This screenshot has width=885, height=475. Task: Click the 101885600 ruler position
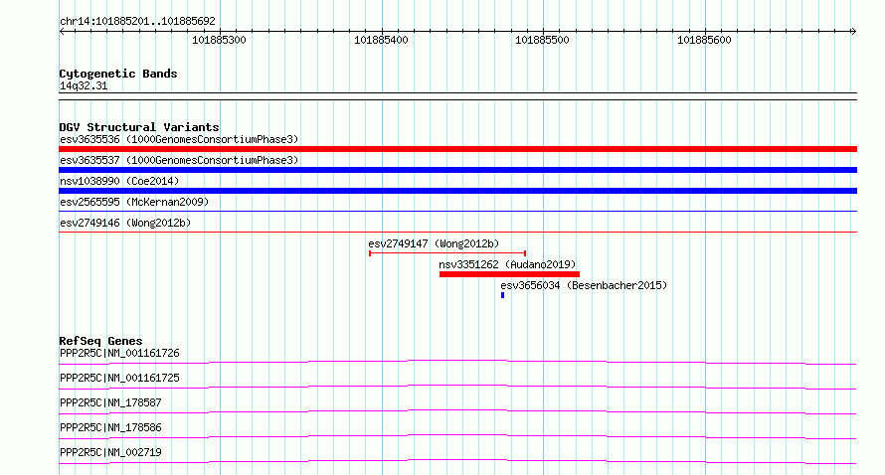tap(704, 40)
